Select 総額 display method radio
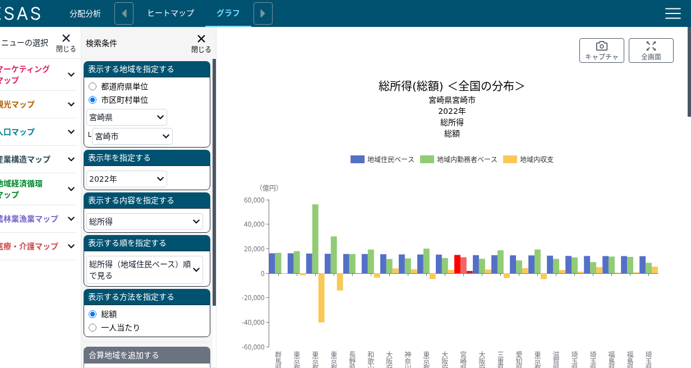This screenshot has height=368, width=691. 93,314
